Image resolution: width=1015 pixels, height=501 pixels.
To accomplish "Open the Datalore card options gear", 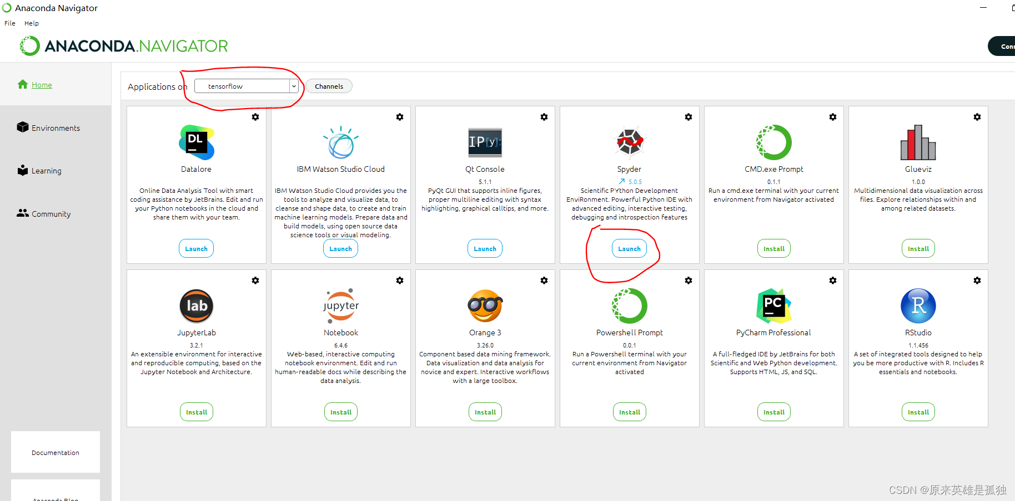I will (255, 117).
